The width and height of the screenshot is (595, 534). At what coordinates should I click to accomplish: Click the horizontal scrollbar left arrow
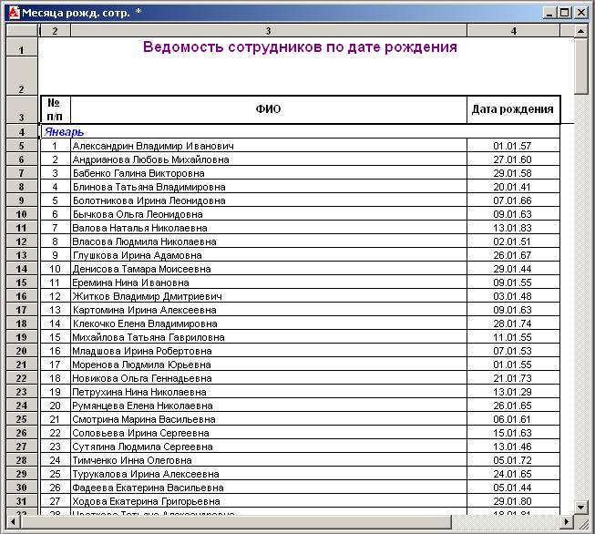14,521
